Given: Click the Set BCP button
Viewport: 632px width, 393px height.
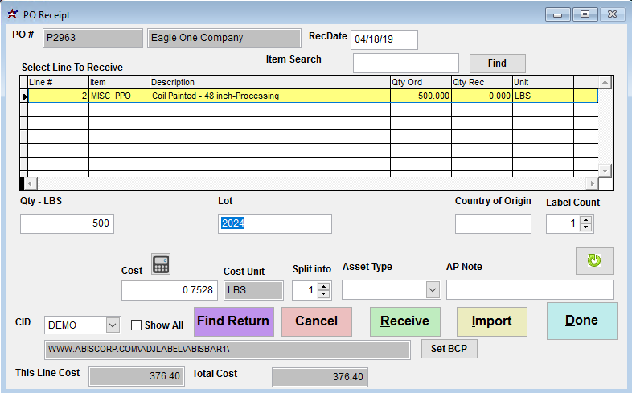Looking at the screenshot, I should (x=449, y=350).
